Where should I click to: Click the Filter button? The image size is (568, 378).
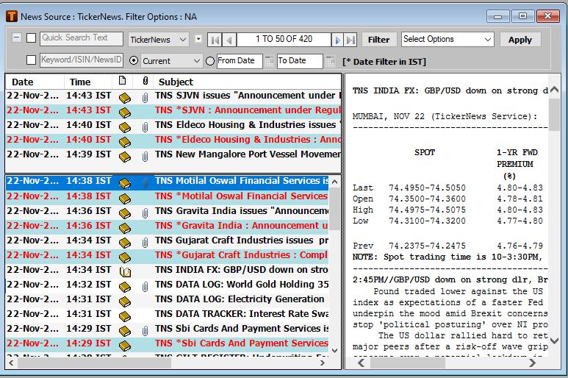(x=379, y=40)
